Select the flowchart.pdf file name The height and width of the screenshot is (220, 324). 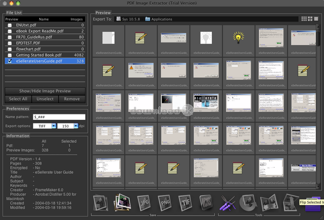[x=28, y=49]
